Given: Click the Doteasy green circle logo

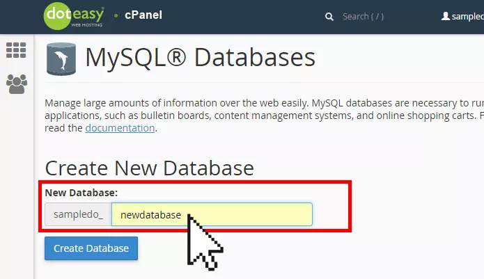Looking at the screenshot, I should pos(57,16).
